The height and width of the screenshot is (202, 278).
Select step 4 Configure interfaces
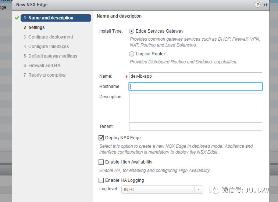click(46, 47)
